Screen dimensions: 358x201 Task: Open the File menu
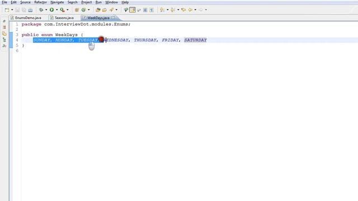point(4,2)
